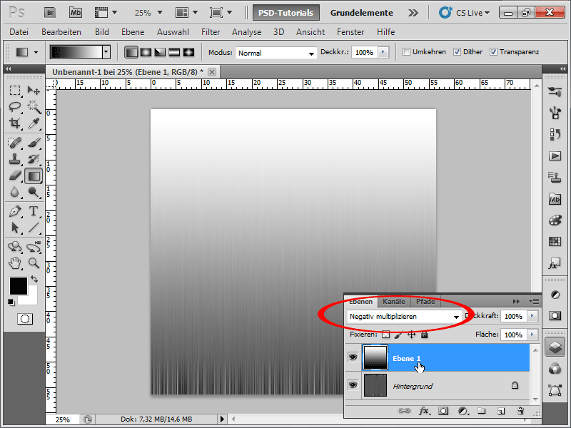Image resolution: width=571 pixels, height=428 pixels.
Task: Click the white background color swatch
Action: pos(32,298)
